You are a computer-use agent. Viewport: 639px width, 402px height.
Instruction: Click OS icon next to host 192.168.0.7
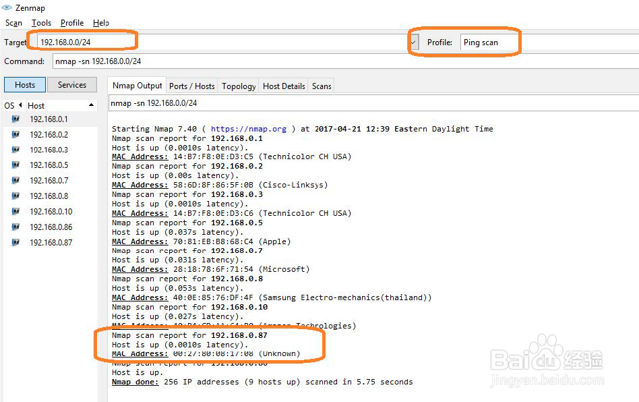[x=16, y=180]
